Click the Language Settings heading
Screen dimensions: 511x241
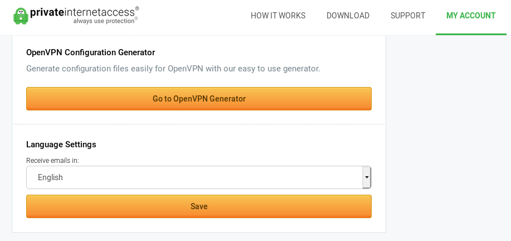[x=61, y=144]
